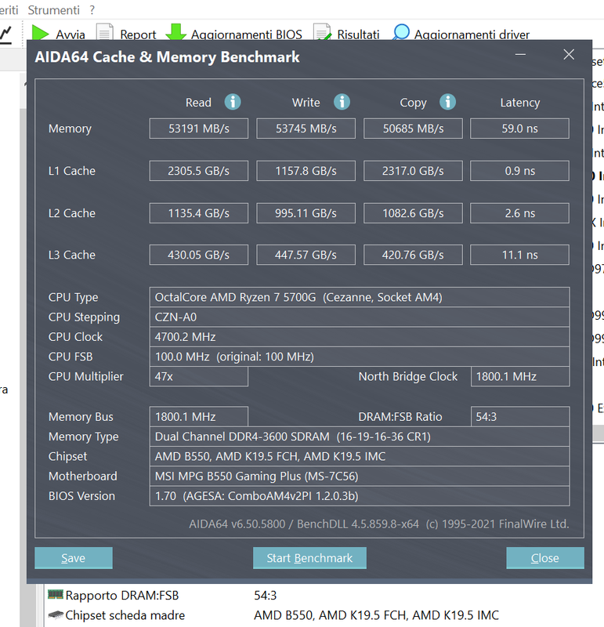Click North Bridge Clock value 1800.1 MHz
This screenshot has height=627, width=604.
point(520,376)
